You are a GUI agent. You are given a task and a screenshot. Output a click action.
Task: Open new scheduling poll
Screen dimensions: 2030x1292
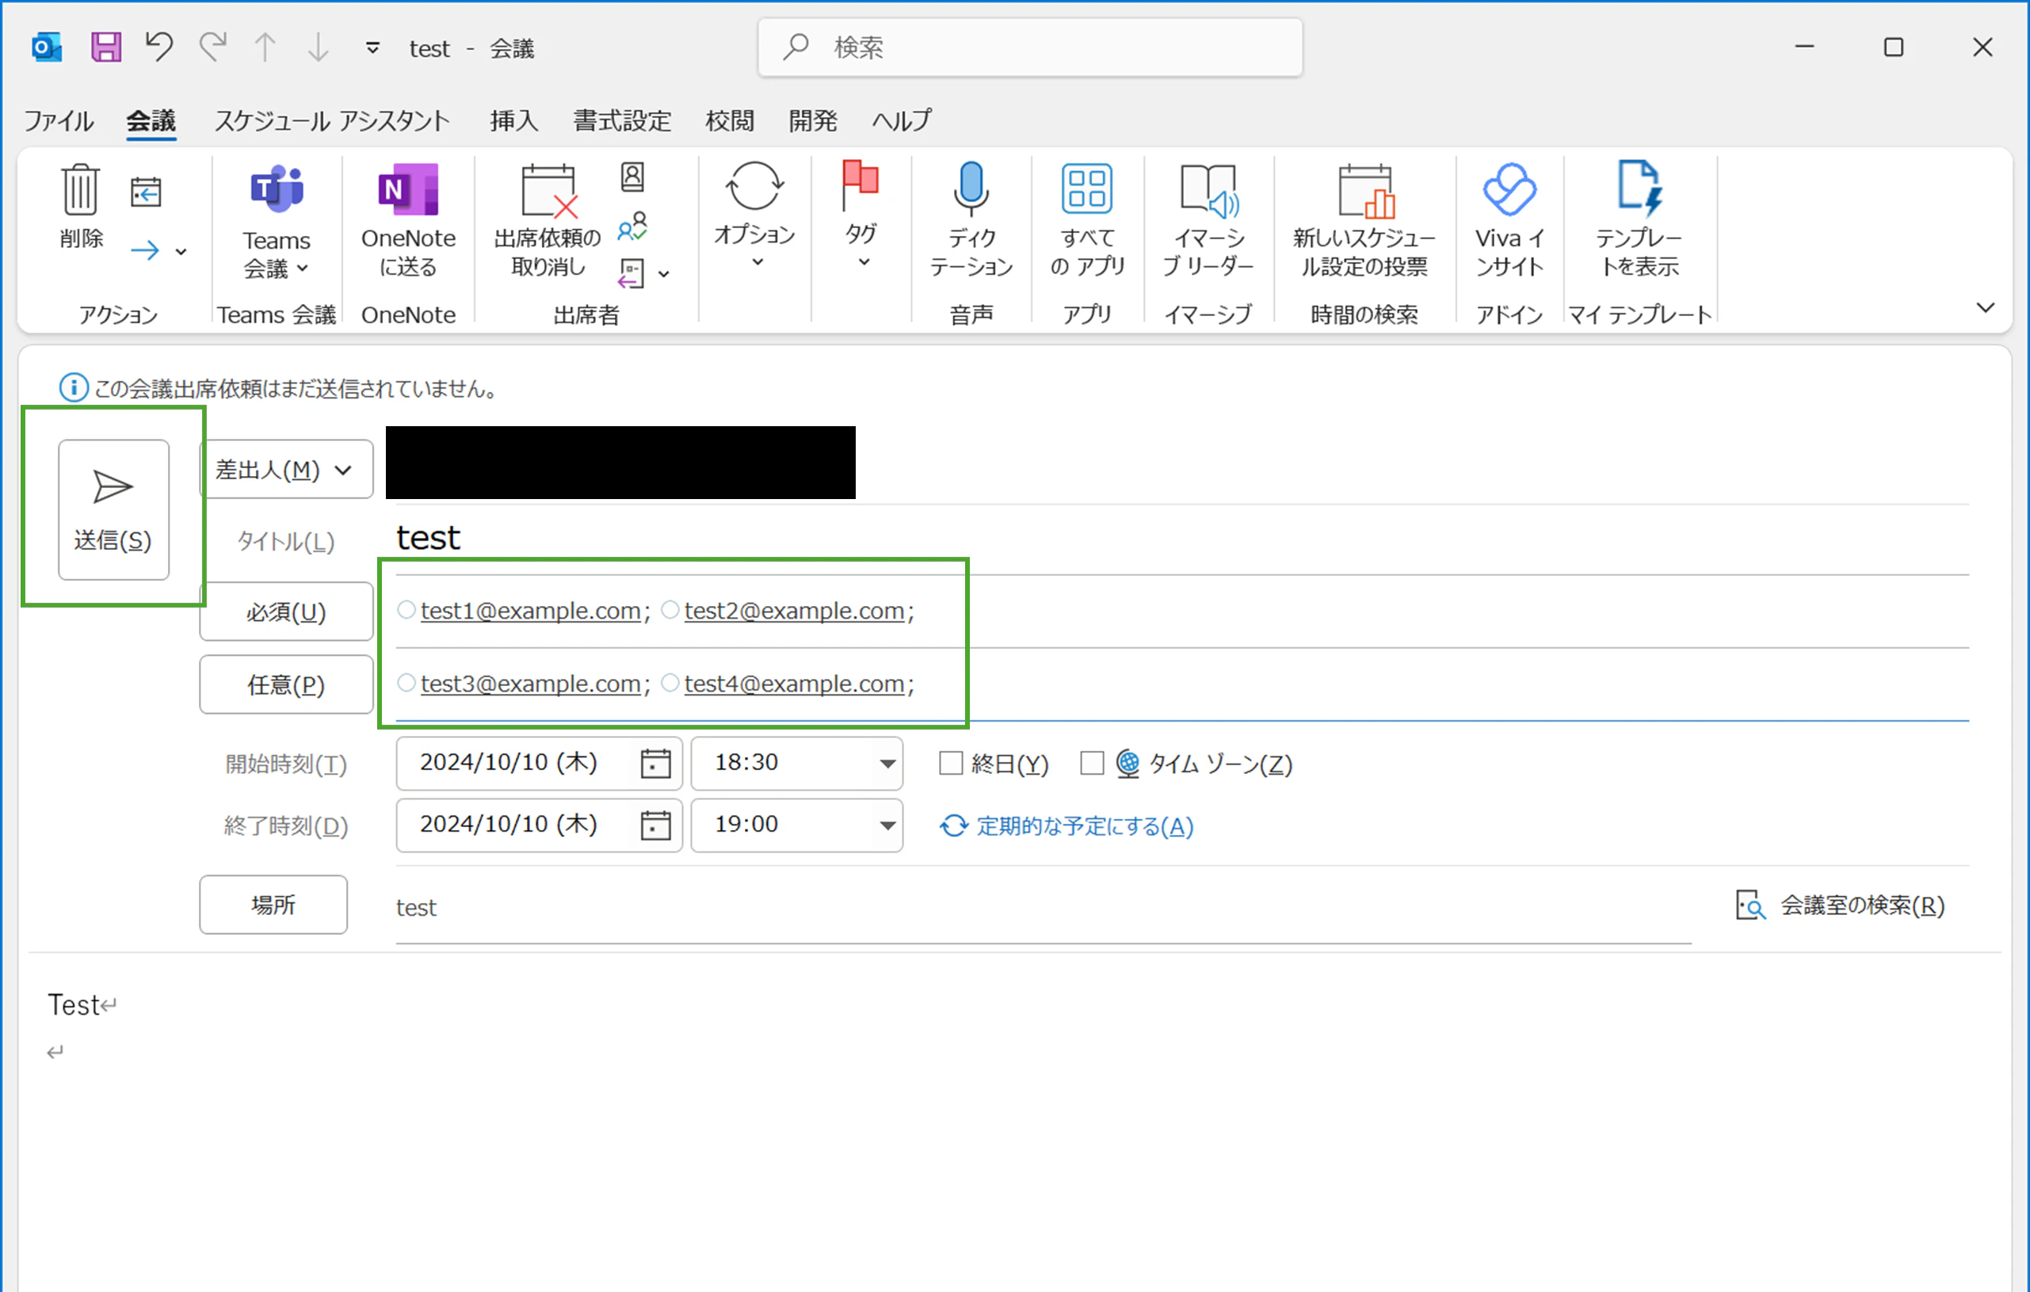[x=1364, y=221]
